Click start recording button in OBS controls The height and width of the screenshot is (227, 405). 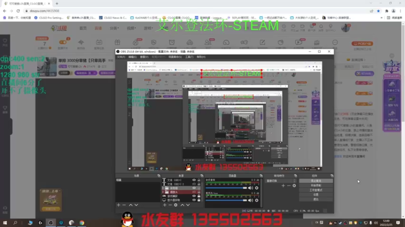(316, 185)
